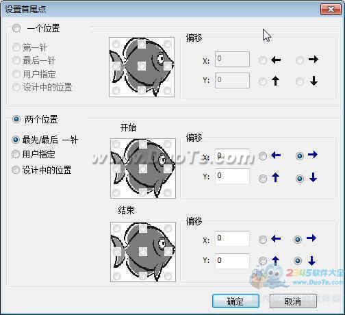Screen dimensions: 345x315
Task: Click the Y offset field for 结束
Action: click(x=232, y=261)
